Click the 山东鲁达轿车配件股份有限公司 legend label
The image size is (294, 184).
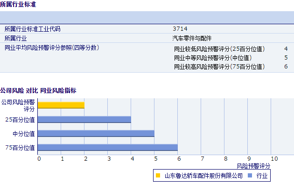pyautogui.click(x=203, y=176)
